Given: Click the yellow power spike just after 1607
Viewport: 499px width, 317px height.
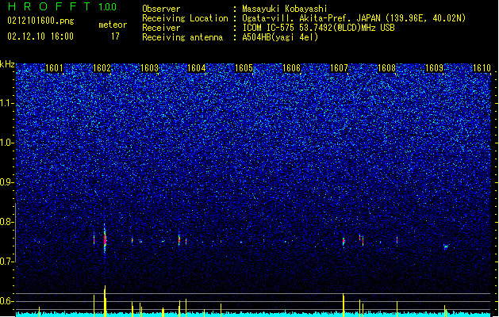Looking at the screenshot, I should pos(344,305).
